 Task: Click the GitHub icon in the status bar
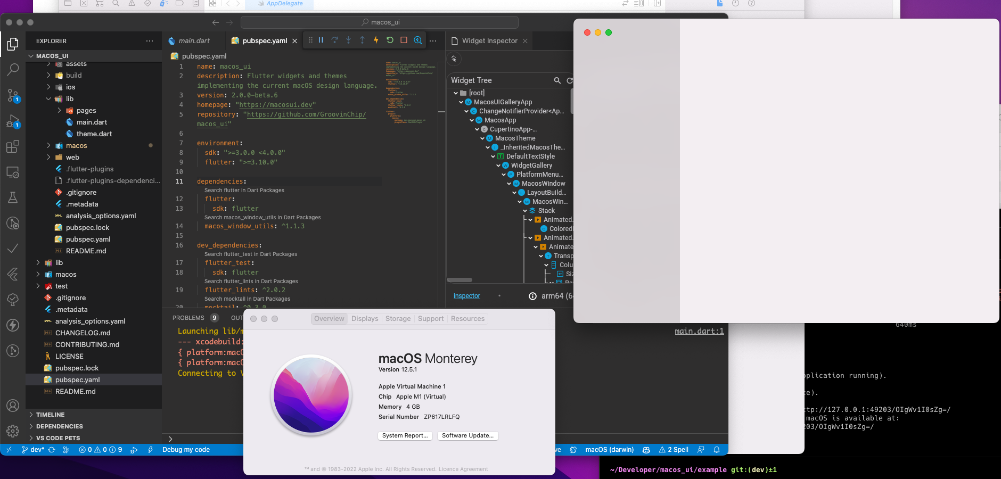tap(646, 450)
